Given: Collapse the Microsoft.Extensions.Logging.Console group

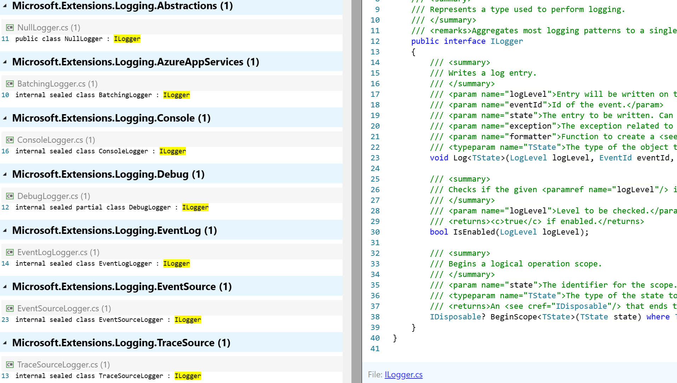Looking at the screenshot, I should [5, 118].
